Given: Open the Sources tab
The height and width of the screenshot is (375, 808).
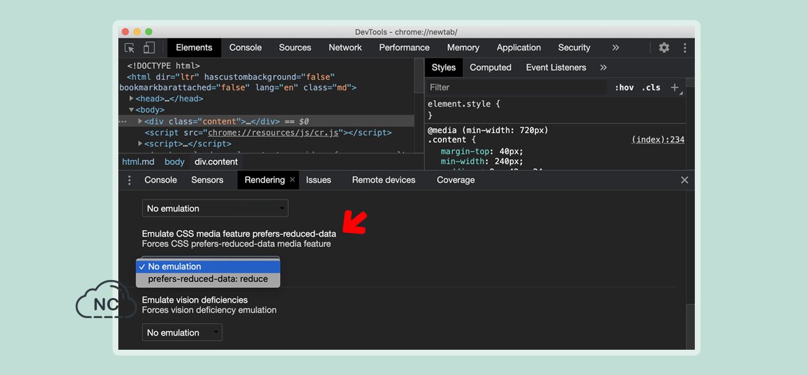Looking at the screenshot, I should tap(295, 48).
